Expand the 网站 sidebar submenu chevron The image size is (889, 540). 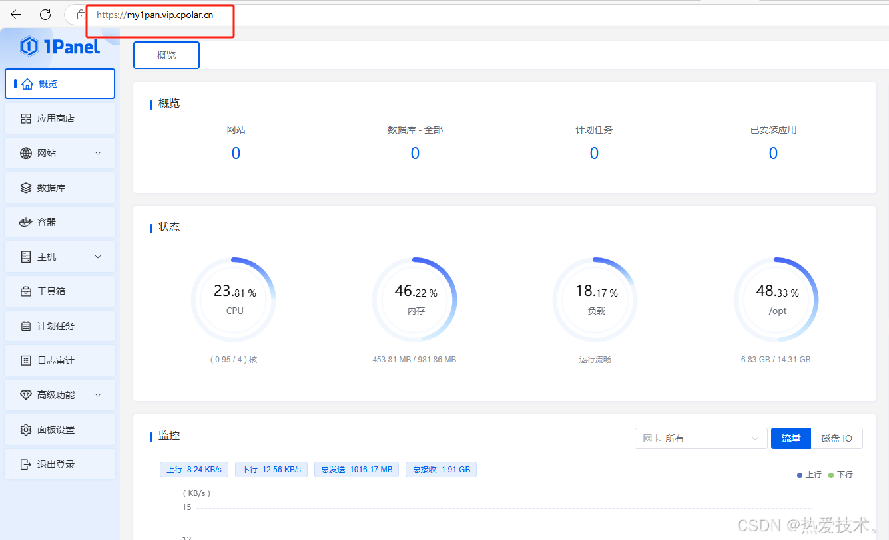tap(98, 153)
